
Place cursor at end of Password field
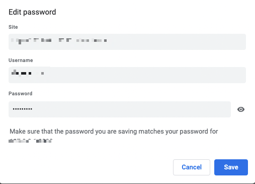(x=131, y=109)
